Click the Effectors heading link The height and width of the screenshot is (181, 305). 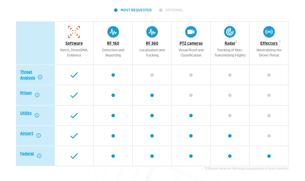click(269, 43)
